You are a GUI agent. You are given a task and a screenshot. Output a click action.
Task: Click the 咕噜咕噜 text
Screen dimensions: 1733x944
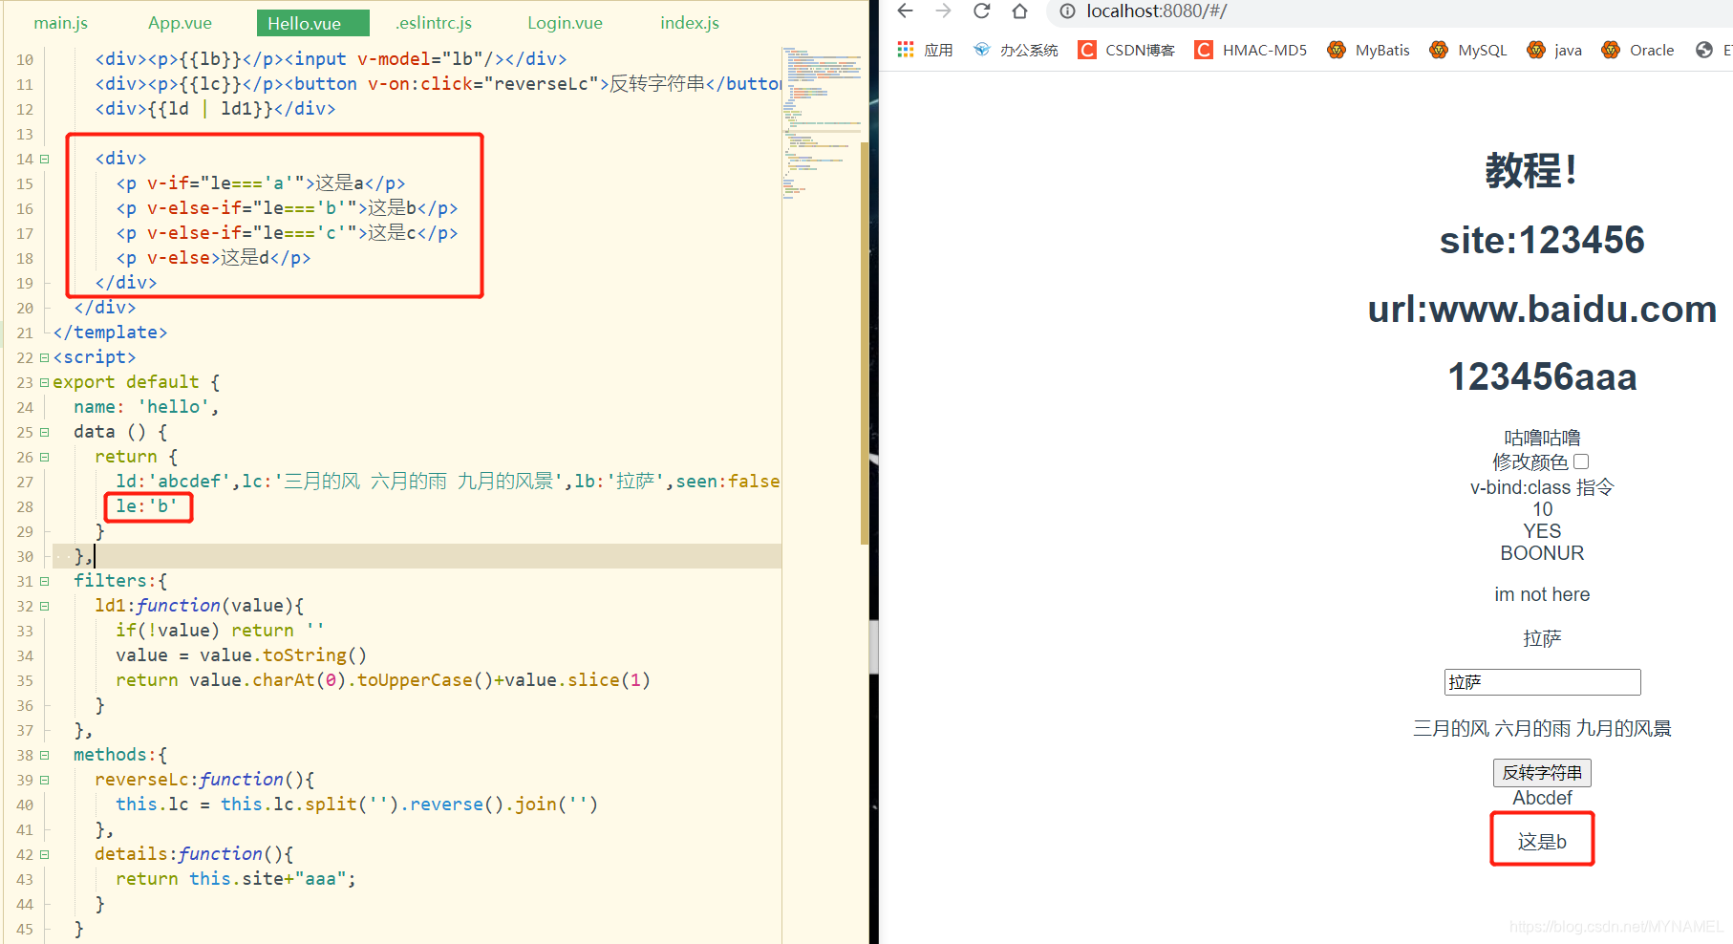tap(1542, 438)
